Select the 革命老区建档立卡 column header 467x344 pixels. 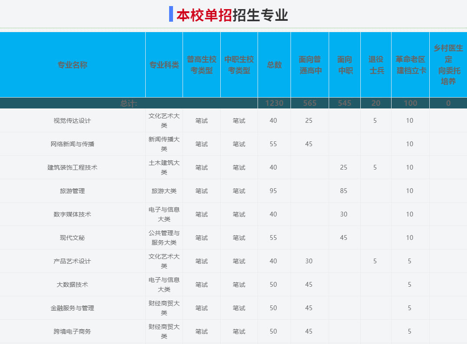410,65
